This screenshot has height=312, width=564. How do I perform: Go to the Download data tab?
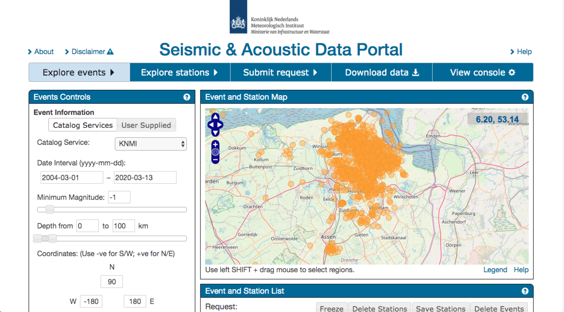(x=382, y=72)
